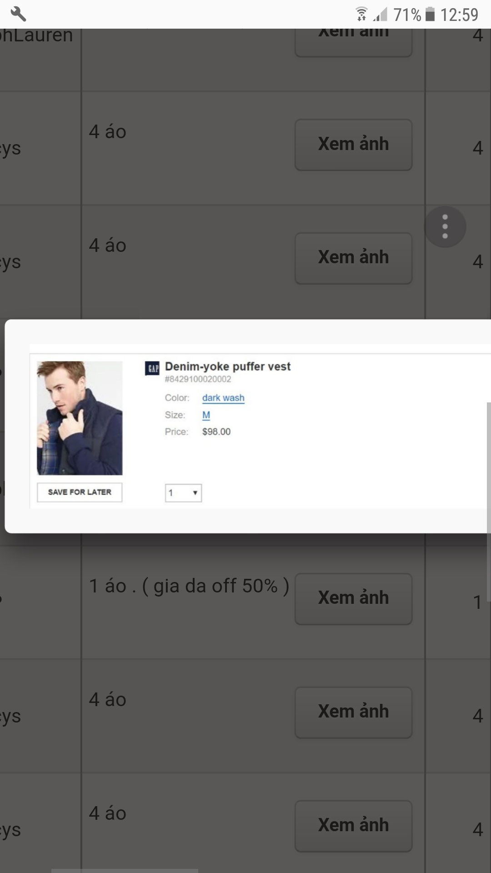Click the Denim-yoke puffer vest title

[x=228, y=366]
